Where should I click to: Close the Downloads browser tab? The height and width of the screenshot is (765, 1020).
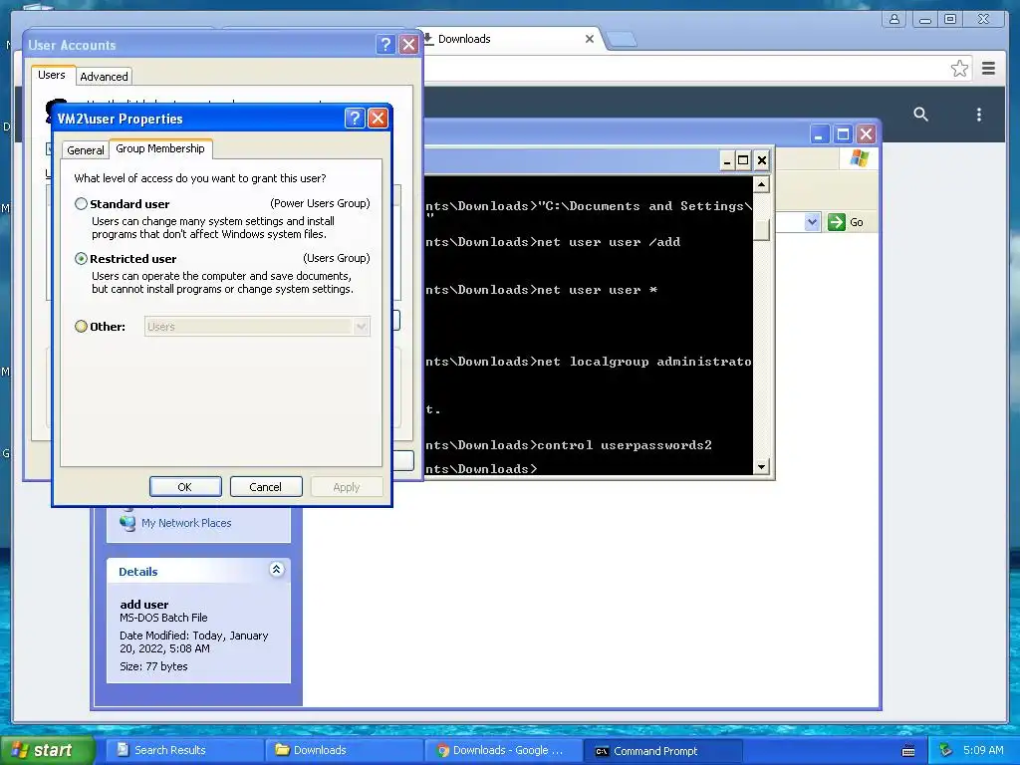(590, 39)
